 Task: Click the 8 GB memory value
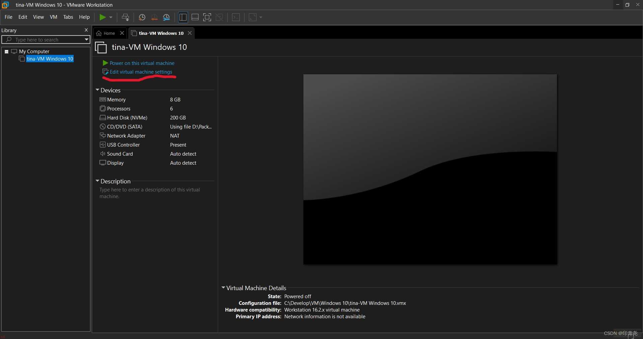pos(175,100)
